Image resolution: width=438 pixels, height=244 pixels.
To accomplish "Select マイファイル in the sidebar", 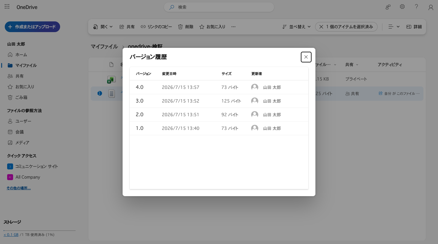I will click(22, 65).
